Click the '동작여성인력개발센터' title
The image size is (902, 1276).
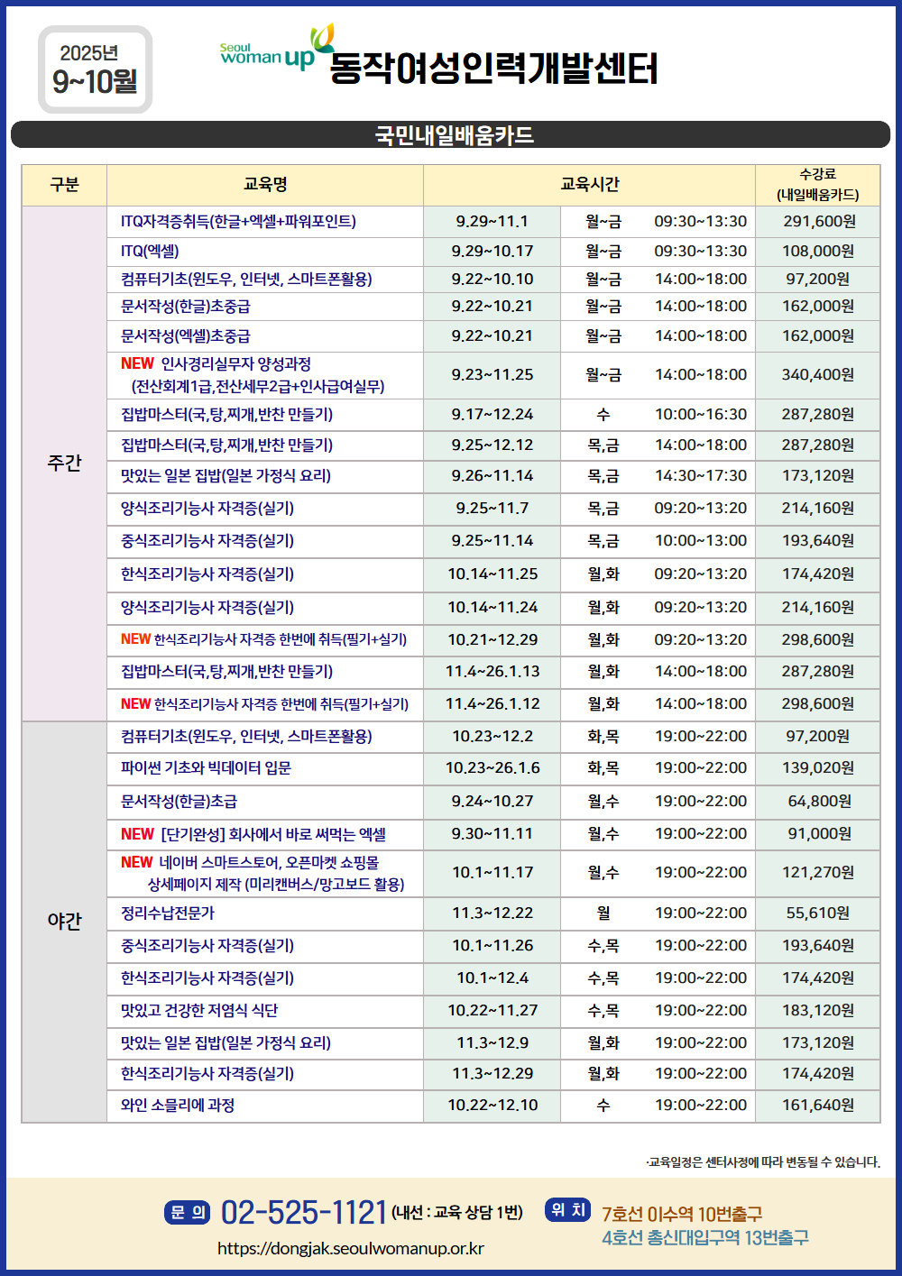coord(493,69)
